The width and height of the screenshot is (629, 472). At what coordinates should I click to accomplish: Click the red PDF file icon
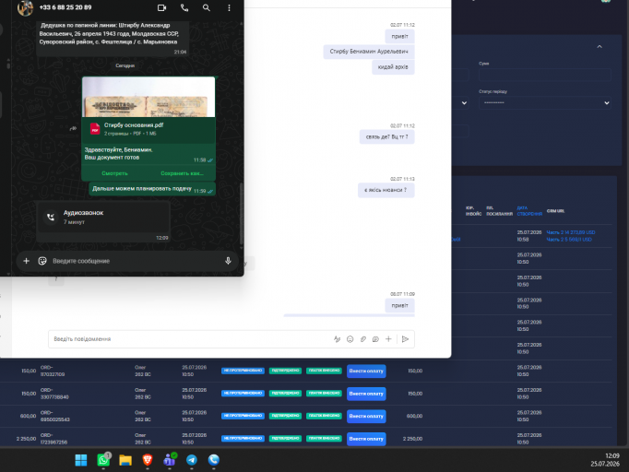tap(95, 129)
